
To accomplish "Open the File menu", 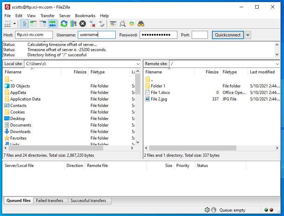I will tap(8, 16).
